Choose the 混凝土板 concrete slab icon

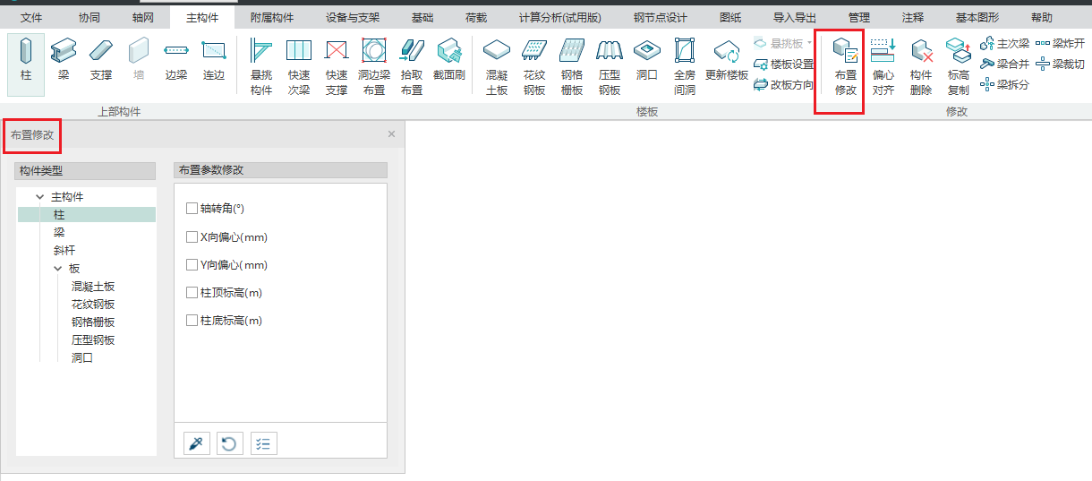point(496,66)
